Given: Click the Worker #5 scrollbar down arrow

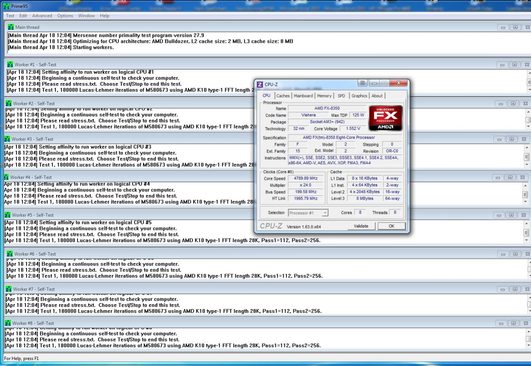Looking at the screenshot, I should (527, 240).
